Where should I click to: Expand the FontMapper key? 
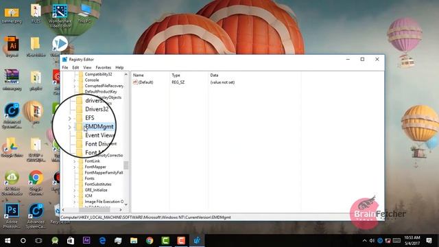[x=75, y=167]
